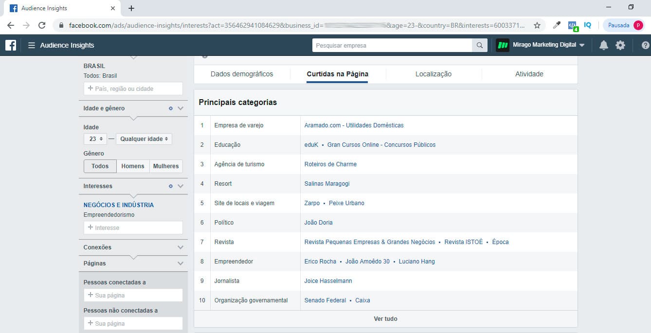Click Empresa de varejo category cell
The image size is (651, 333).
(255, 125)
